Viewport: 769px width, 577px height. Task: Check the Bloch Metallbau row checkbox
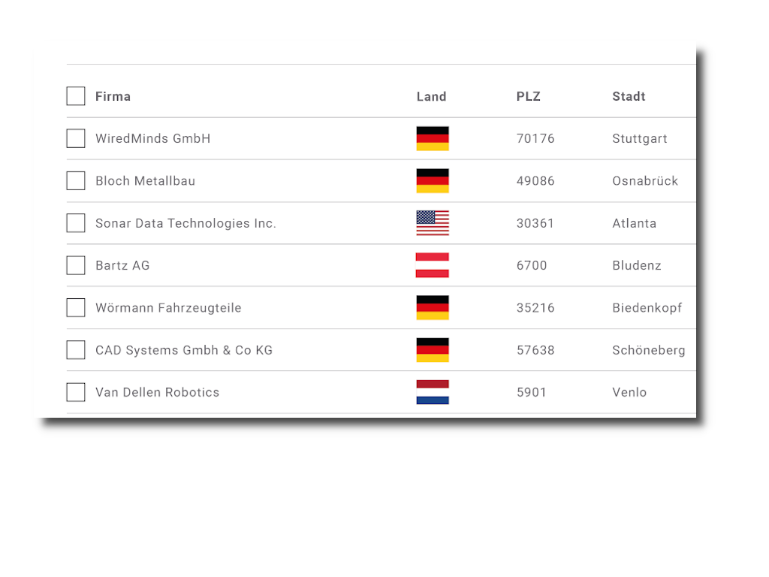click(x=76, y=180)
